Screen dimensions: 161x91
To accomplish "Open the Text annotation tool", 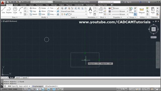I will point(90,10).
